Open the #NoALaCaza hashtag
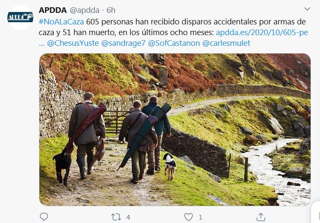The height and width of the screenshot is (223, 320). click(x=61, y=22)
